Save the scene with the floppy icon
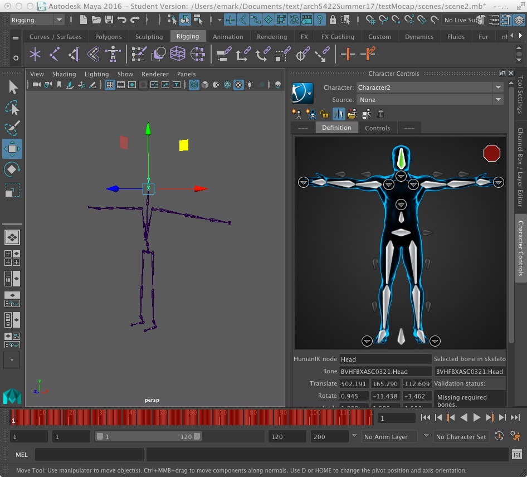The height and width of the screenshot is (477, 527). [x=109, y=20]
